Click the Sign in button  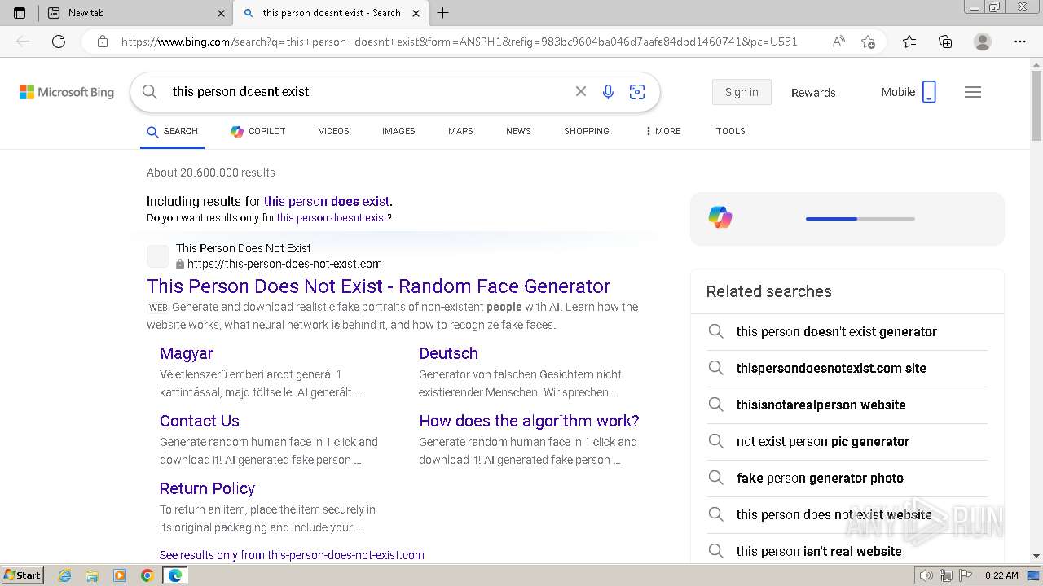742,92
